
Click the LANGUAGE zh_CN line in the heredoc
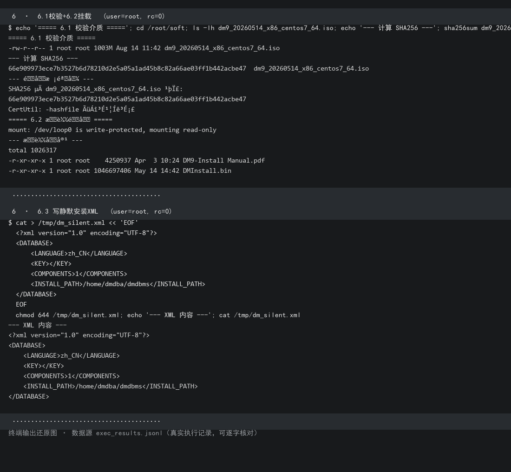pyautogui.click(x=79, y=253)
